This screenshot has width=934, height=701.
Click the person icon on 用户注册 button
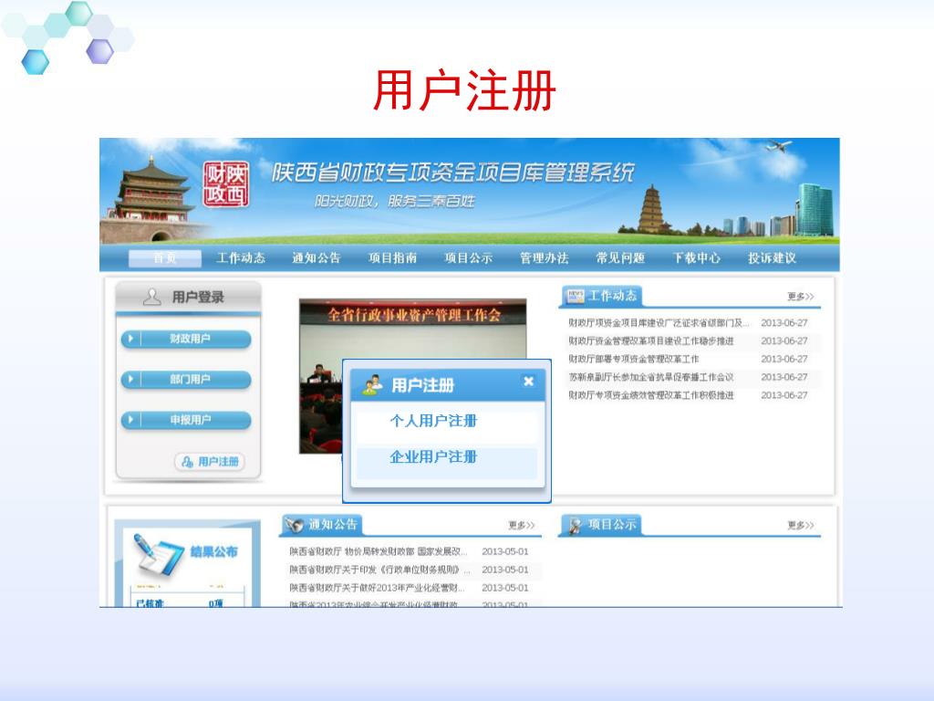pyautogui.click(x=188, y=462)
